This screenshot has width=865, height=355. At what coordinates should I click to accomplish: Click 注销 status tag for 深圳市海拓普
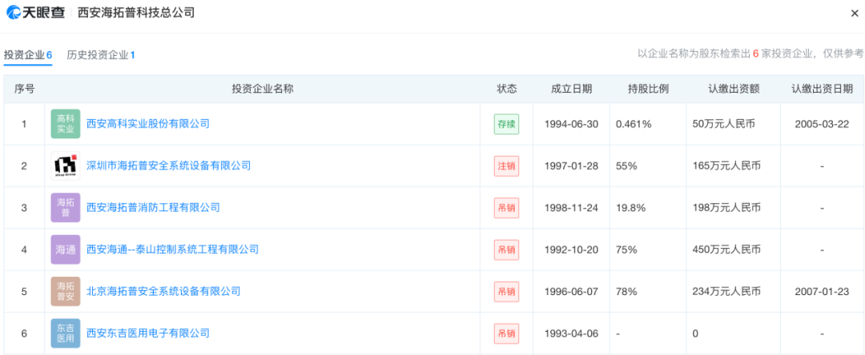pyautogui.click(x=506, y=166)
